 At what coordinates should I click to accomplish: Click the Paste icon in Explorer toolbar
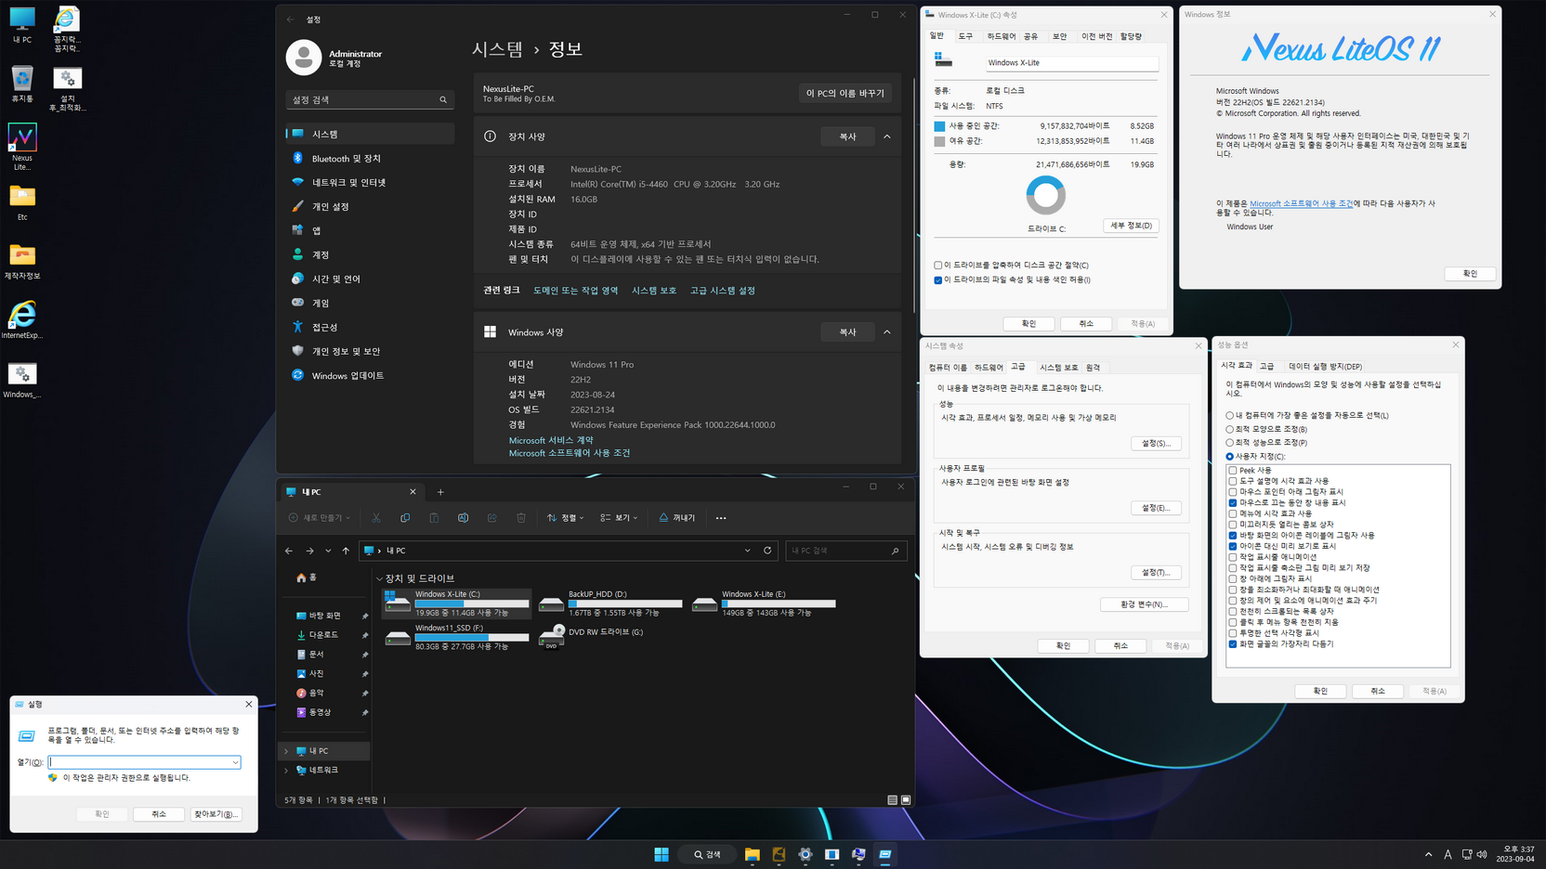click(x=434, y=518)
